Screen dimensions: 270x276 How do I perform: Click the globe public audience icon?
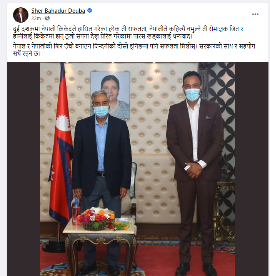pos(47,18)
